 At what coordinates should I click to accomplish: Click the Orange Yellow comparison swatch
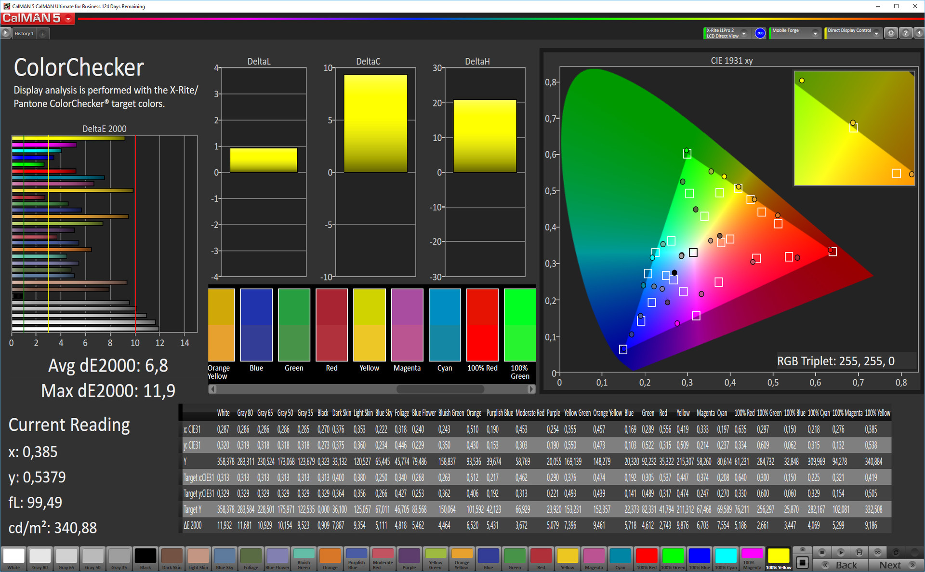221,325
